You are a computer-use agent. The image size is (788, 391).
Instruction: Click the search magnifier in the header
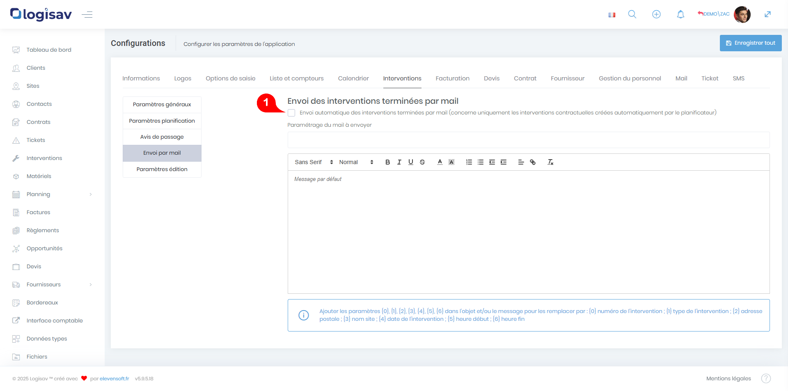(x=632, y=14)
